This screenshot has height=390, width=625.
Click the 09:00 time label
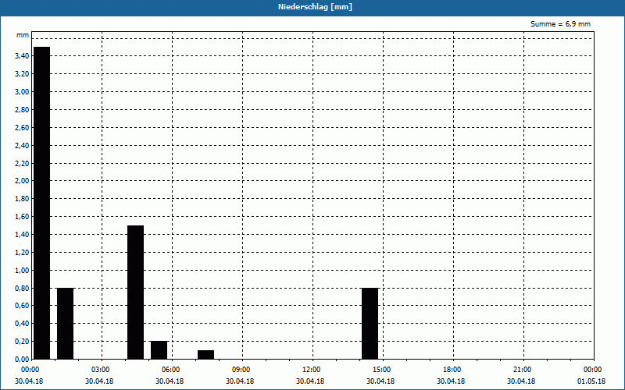(x=241, y=370)
